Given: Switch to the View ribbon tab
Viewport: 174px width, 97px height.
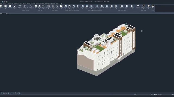Looking at the screenshot, I should pos(21,4).
